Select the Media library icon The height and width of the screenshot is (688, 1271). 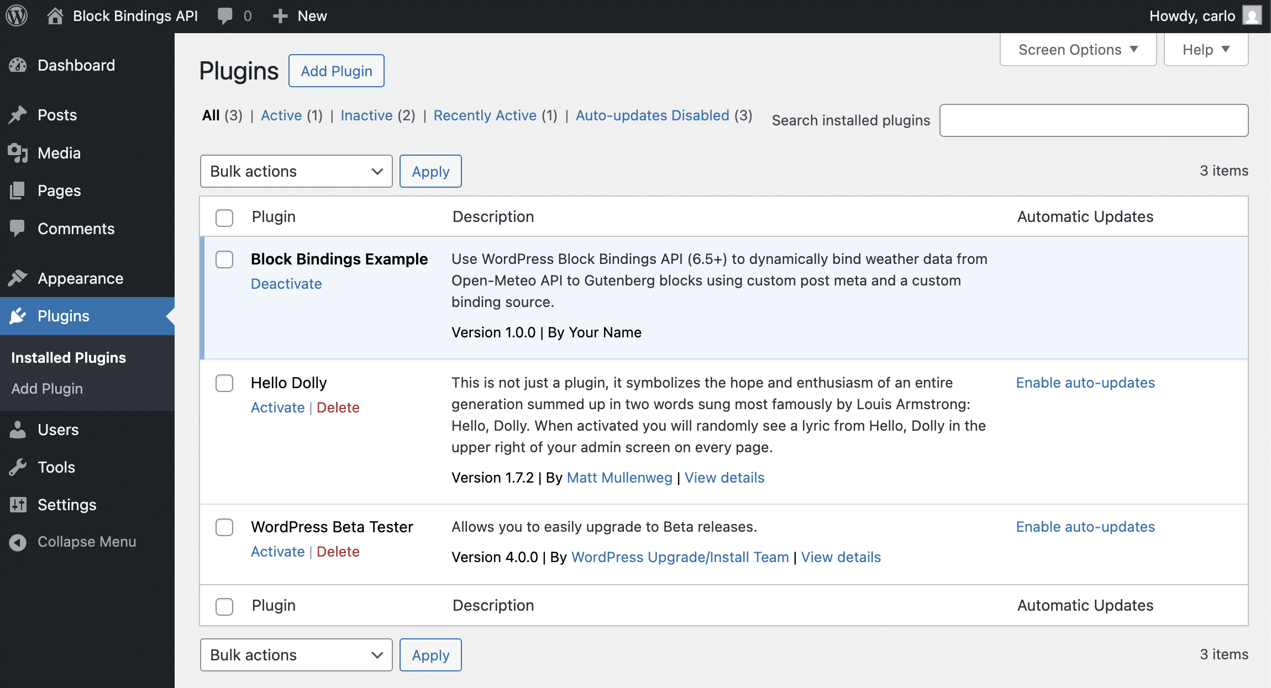pos(18,153)
